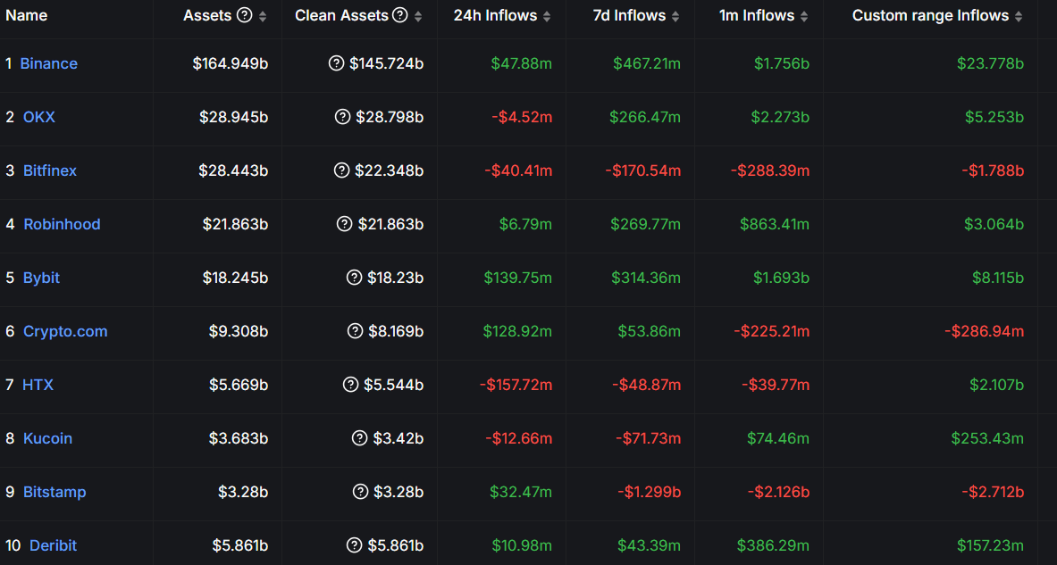Image resolution: width=1057 pixels, height=565 pixels.
Task: Click the Assets column header label
Action: tap(207, 15)
